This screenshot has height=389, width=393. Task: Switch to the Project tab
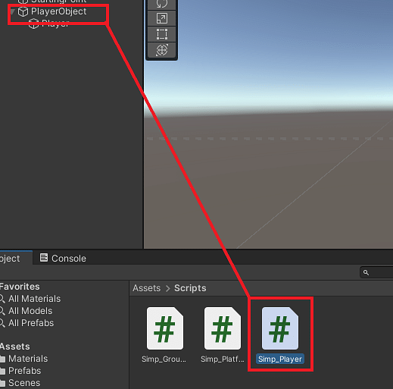[14, 258]
